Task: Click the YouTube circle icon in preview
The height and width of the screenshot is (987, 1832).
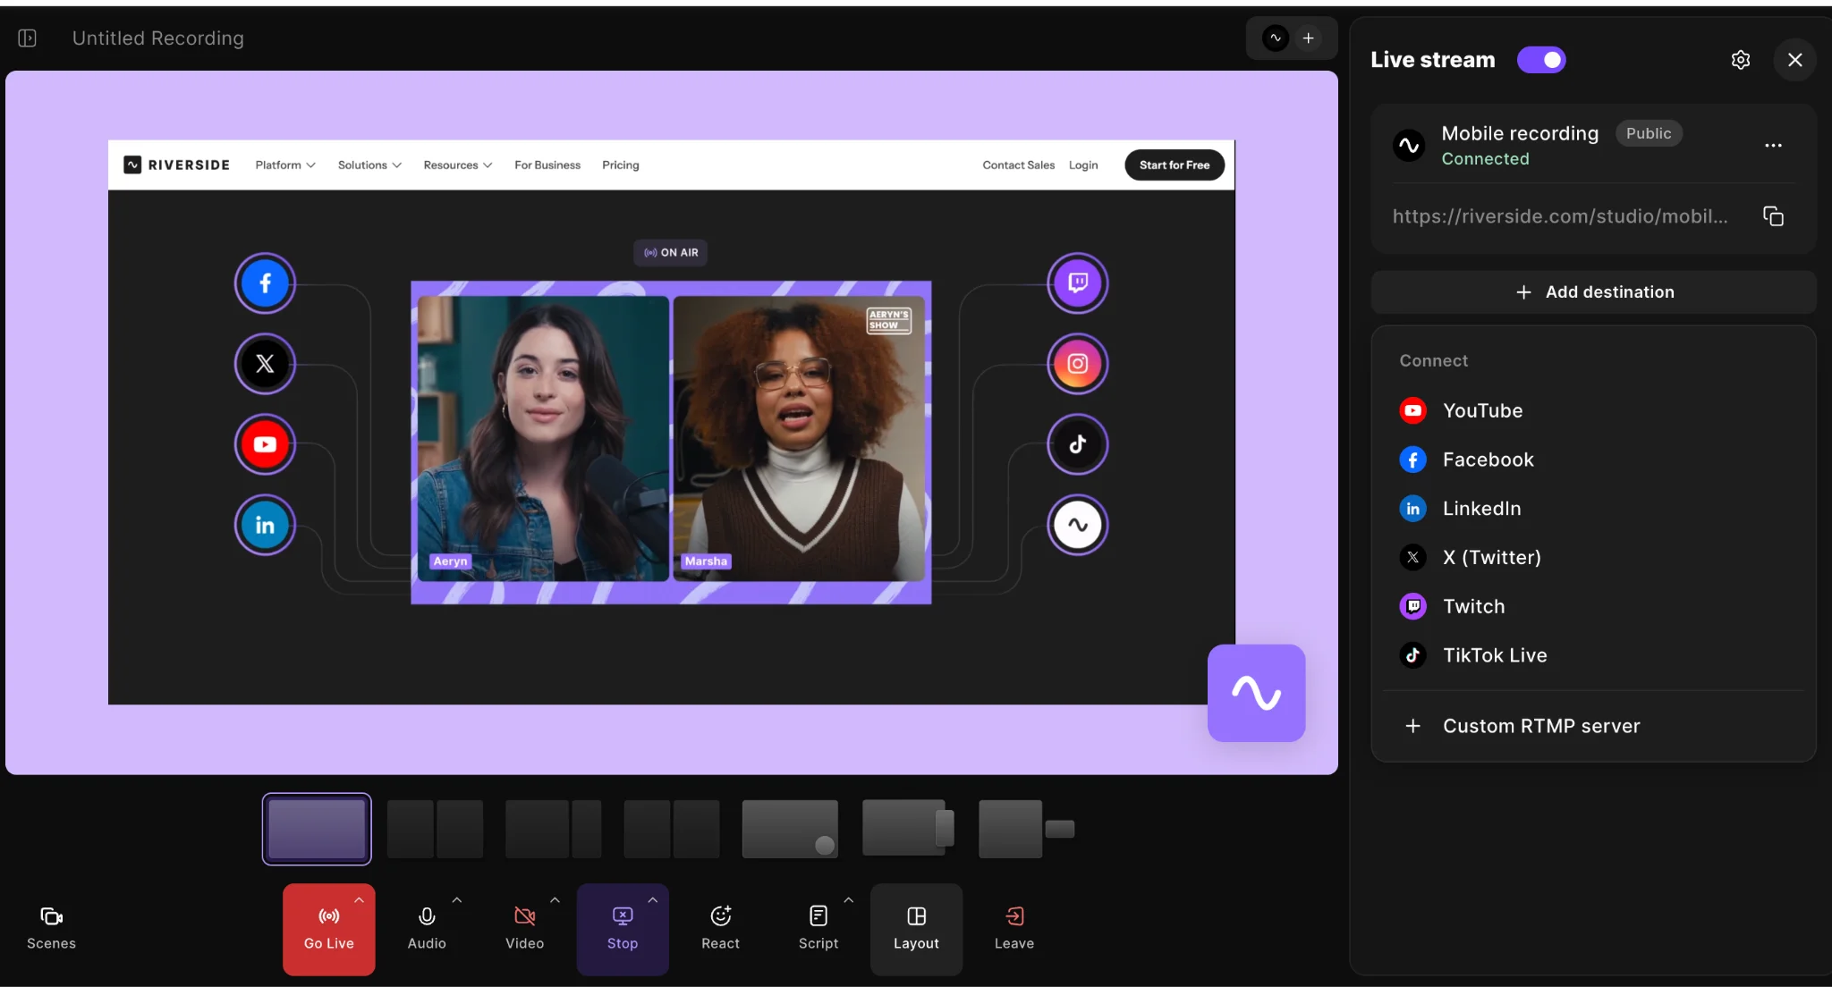Action: point(265,444)
